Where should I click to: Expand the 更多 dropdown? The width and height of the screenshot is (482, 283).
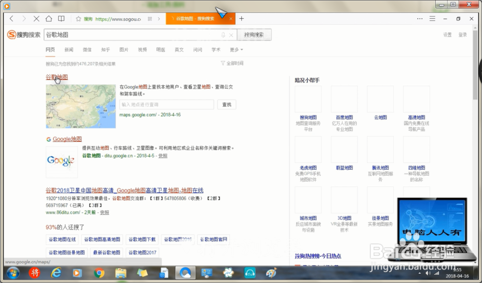pyautogui.click(x=236, y=50)
